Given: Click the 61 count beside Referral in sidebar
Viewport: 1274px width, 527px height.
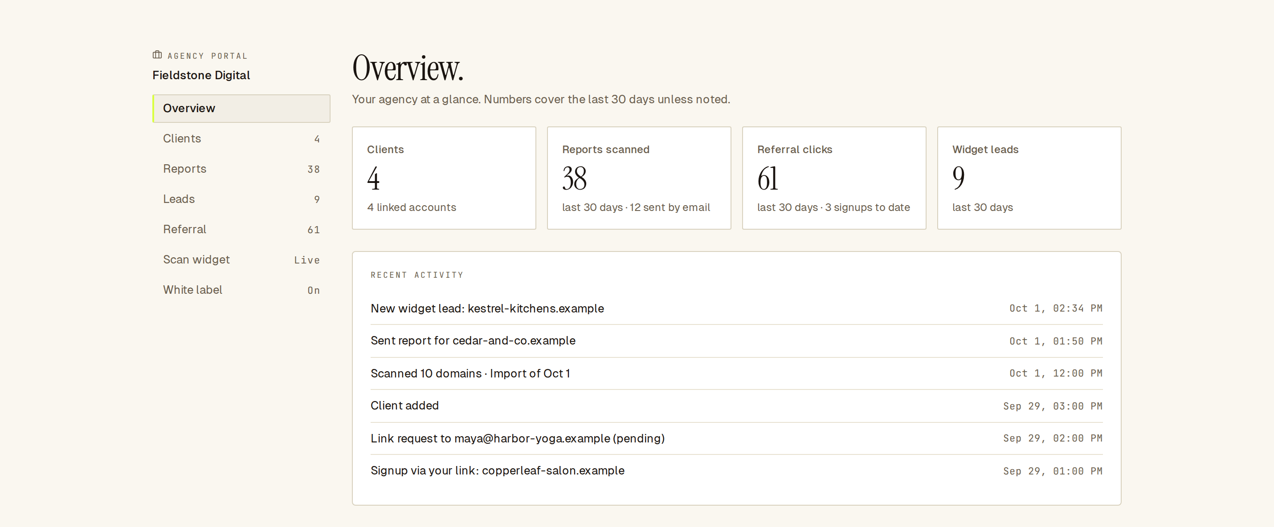Looking at the screenshot, I should (314, 230).
